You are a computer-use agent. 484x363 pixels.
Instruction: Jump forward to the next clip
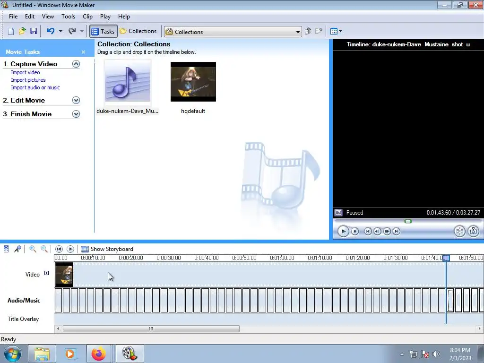coord(397,231)
